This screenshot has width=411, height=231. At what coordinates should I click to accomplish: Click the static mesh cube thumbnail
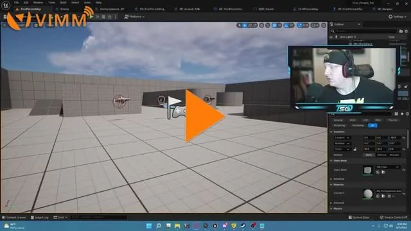tap(367, 170)
